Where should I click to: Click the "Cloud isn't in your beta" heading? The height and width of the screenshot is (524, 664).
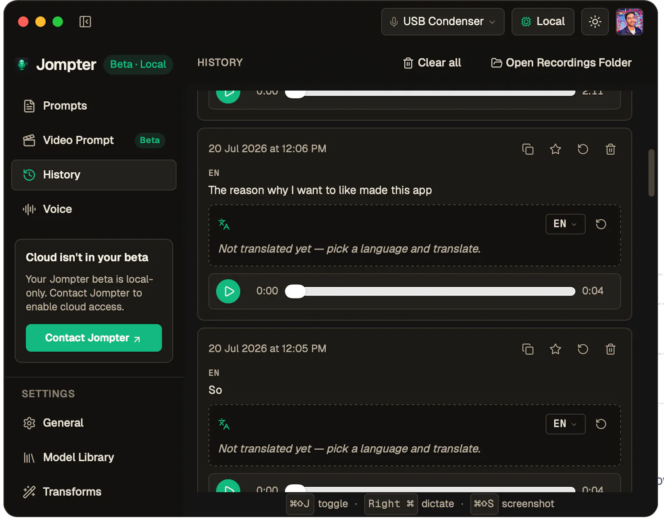point(87,257)
